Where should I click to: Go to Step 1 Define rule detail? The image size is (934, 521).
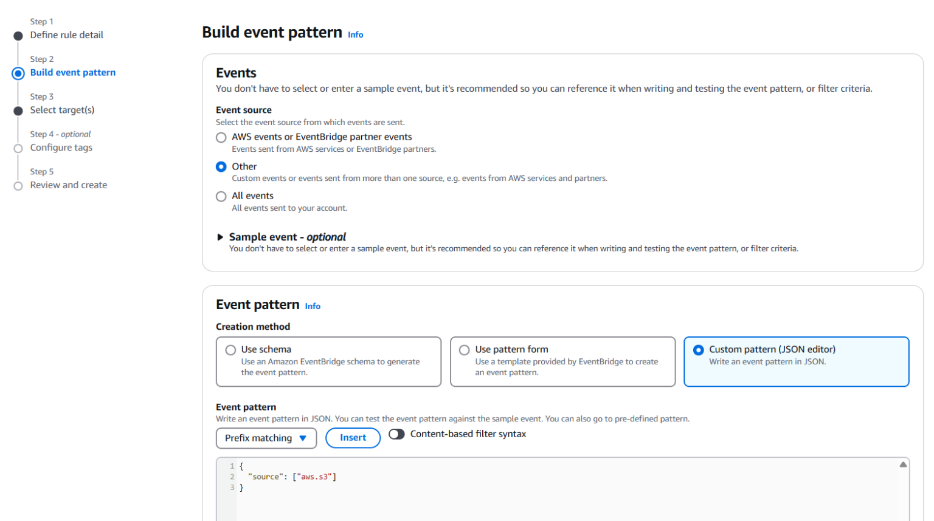coord(67,35)
